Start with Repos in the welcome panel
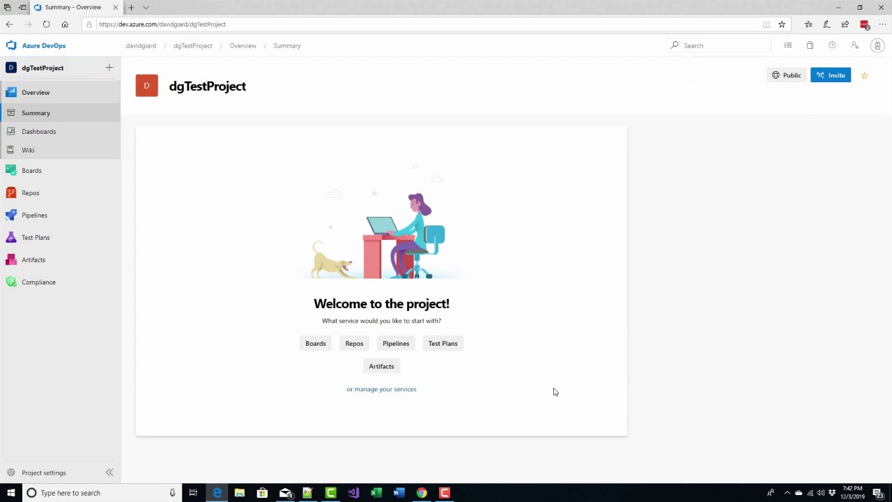The width and height of the screenshot is (892, 502). click(354, 344)
